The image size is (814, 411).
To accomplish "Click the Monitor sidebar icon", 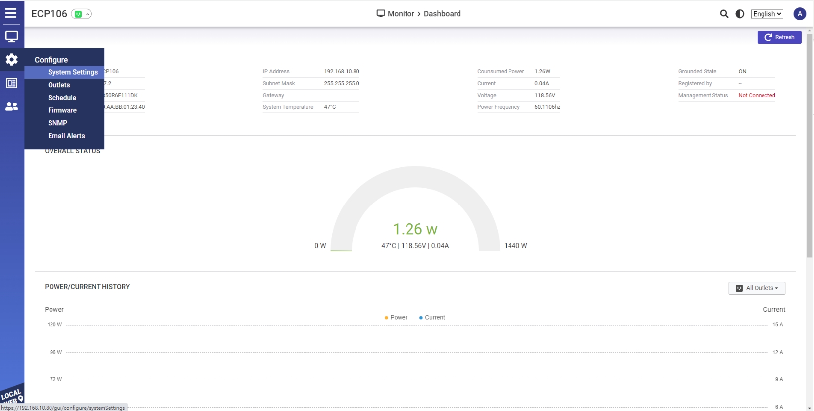I will coord(11,37).
